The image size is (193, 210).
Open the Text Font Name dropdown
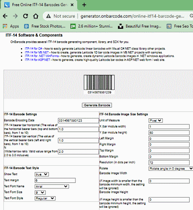(x=52, y=186)
